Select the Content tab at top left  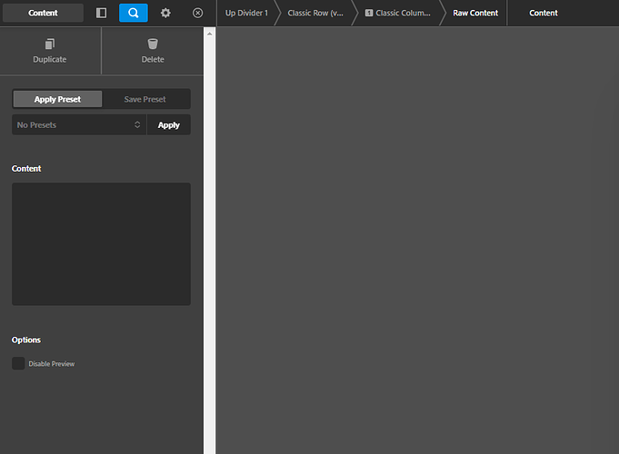tap(43, 13)
